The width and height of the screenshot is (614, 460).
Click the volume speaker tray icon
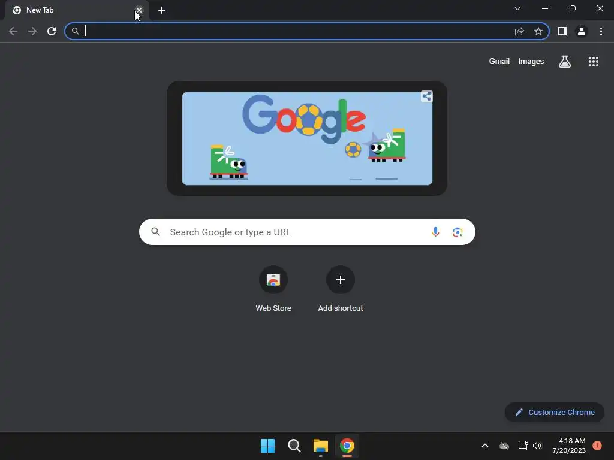[537, 446]
